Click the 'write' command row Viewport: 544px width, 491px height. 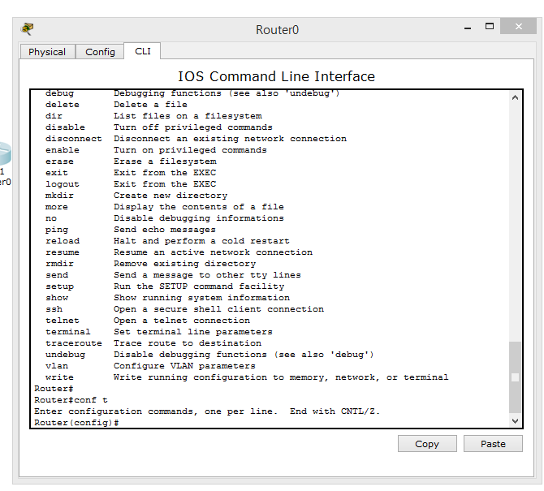click(247, 377)
